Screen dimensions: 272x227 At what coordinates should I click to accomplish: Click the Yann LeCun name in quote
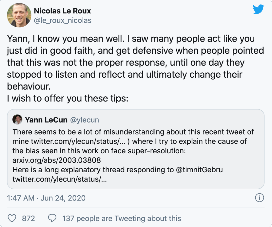46,120
